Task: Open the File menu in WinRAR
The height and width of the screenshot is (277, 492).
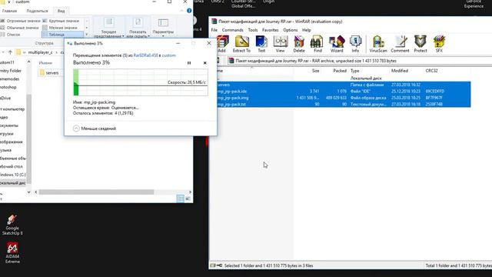Action: click(x=214, y=30)
